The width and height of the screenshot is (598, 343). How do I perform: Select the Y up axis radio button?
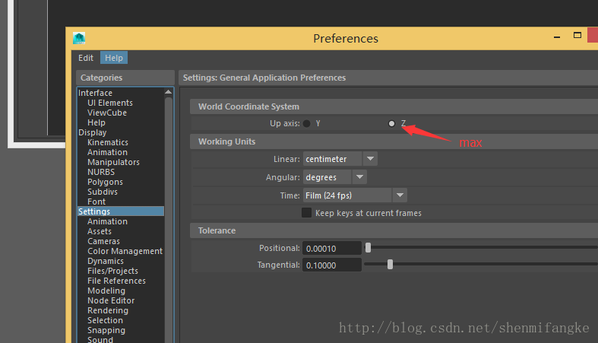coord(307,124)
